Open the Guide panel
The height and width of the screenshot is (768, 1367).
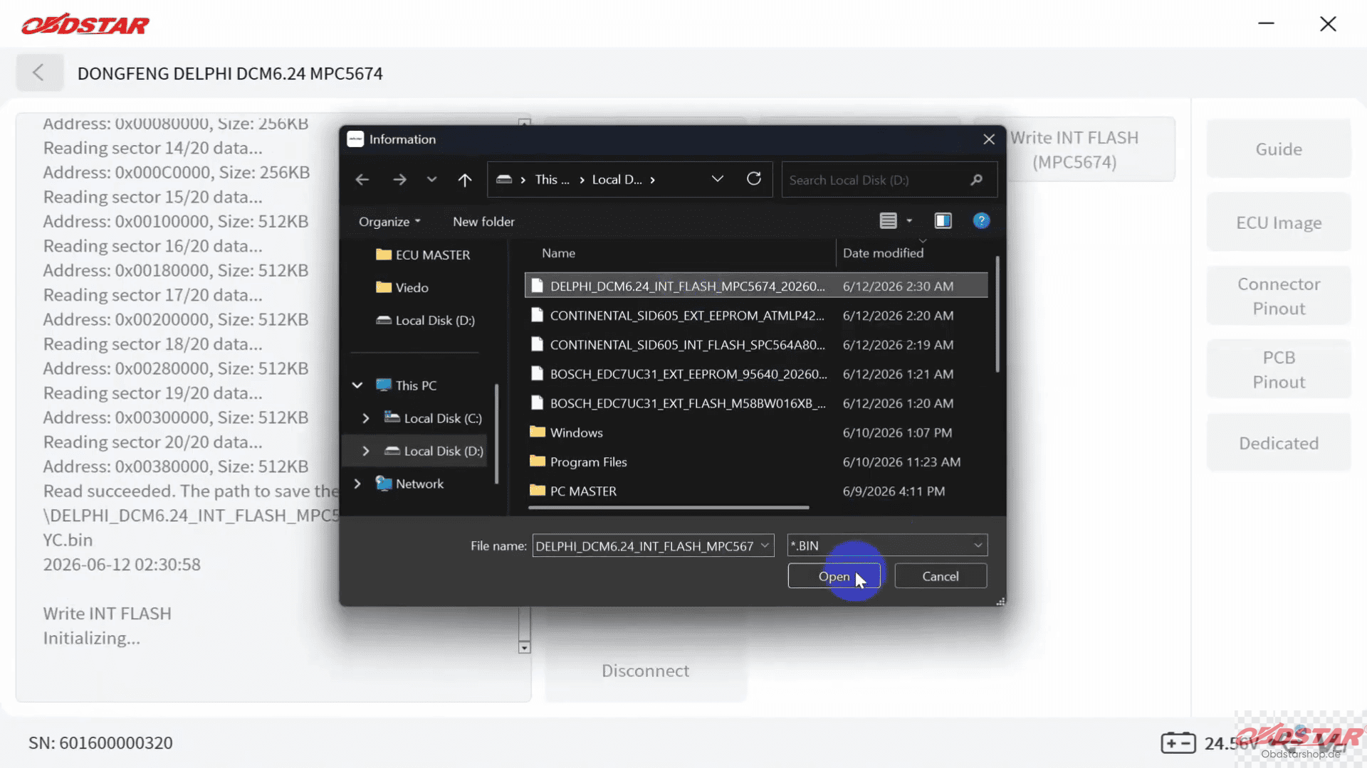[x=1279, y=149]
